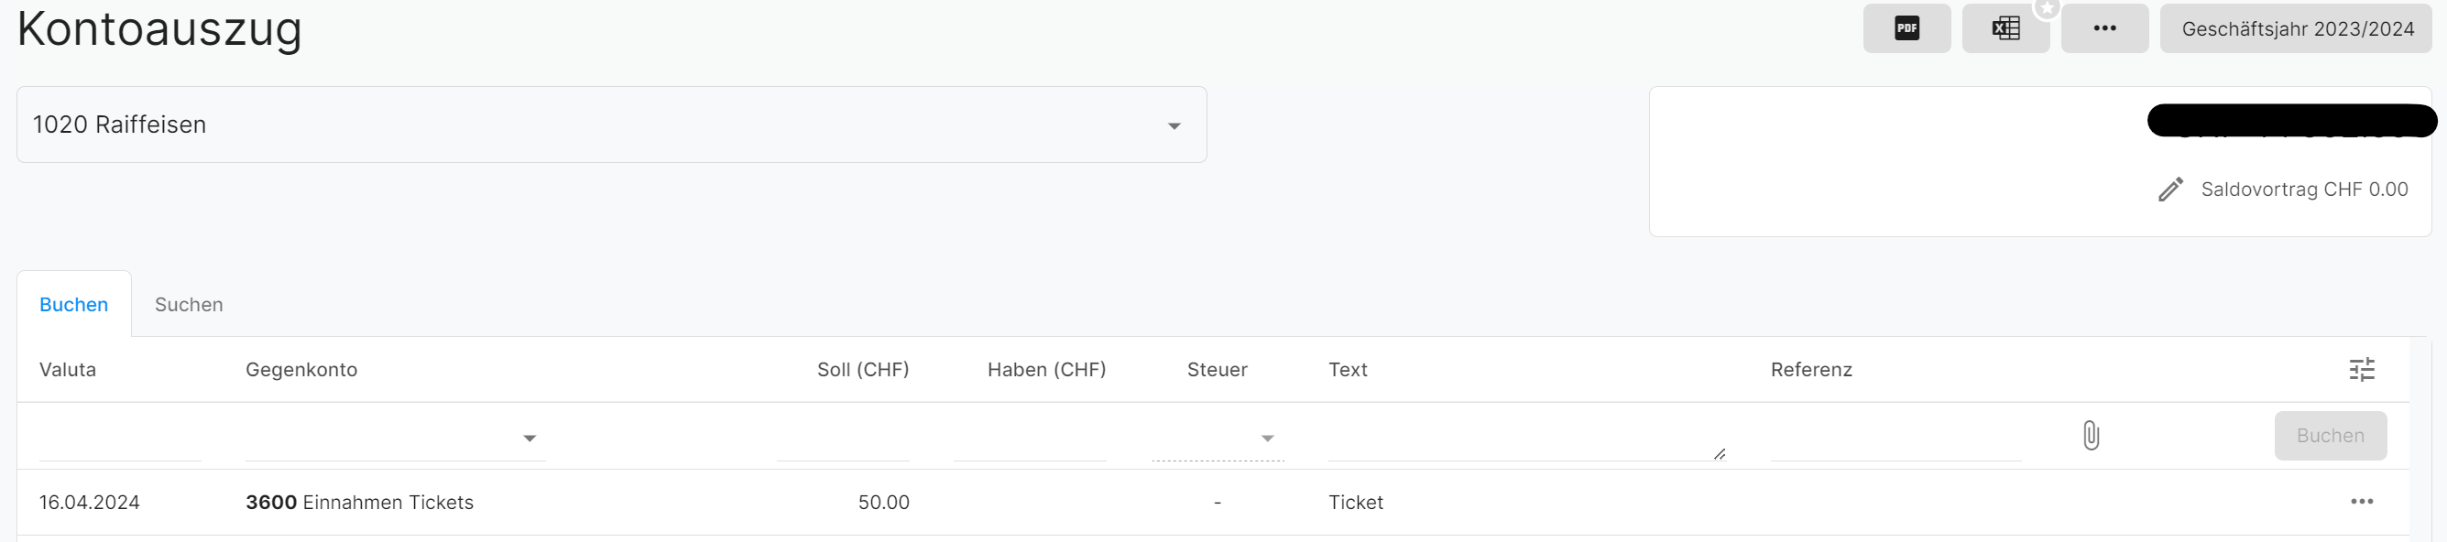Viewport: 2447px width, 542px height.
Task: Click into the Text entry field
Action: 1520,439
